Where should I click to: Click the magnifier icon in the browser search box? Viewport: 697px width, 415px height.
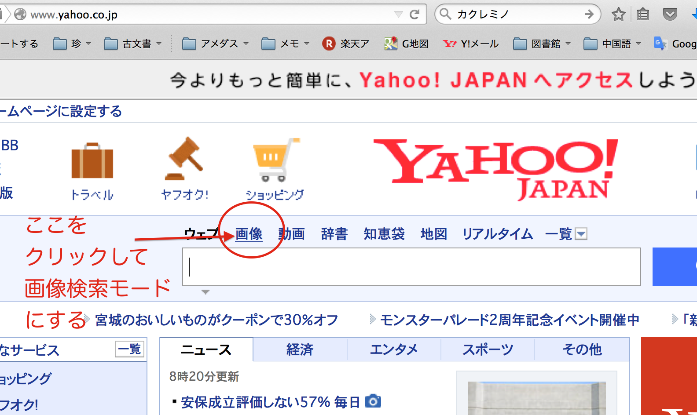[x=445, y=14]
